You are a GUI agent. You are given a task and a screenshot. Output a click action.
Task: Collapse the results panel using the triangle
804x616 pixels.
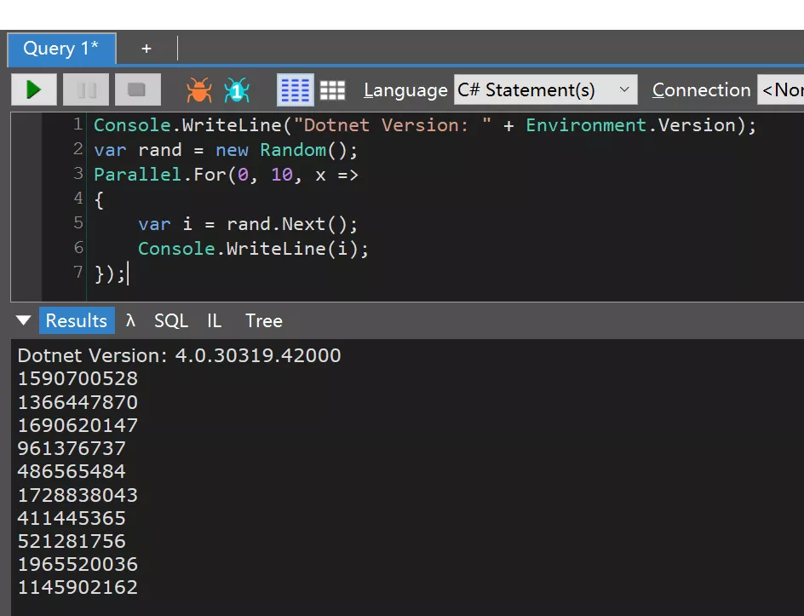(x=23, y=320)
